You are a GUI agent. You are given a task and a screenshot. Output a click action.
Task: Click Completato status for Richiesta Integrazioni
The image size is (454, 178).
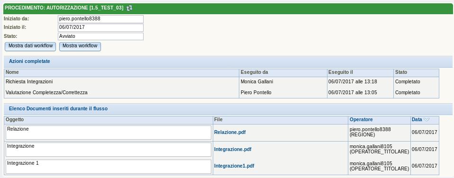pos(416,82)
